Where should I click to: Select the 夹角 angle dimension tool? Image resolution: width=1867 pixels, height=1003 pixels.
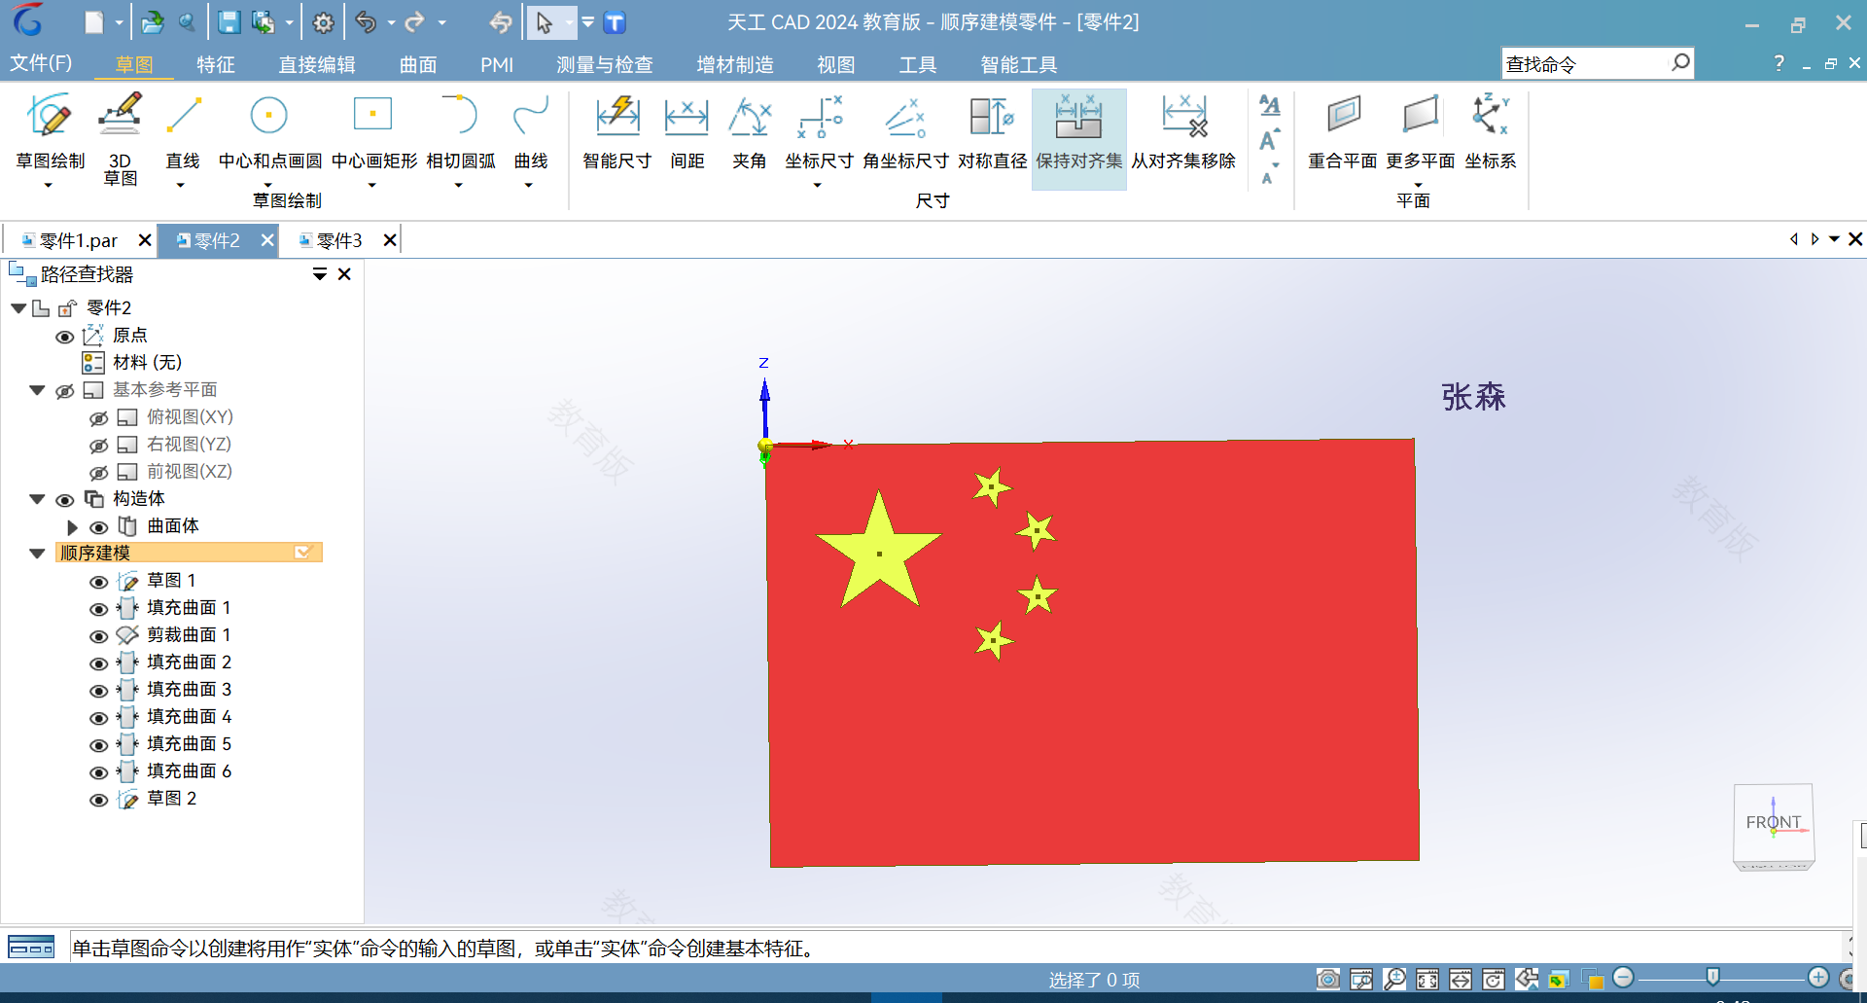click(749, 132)
